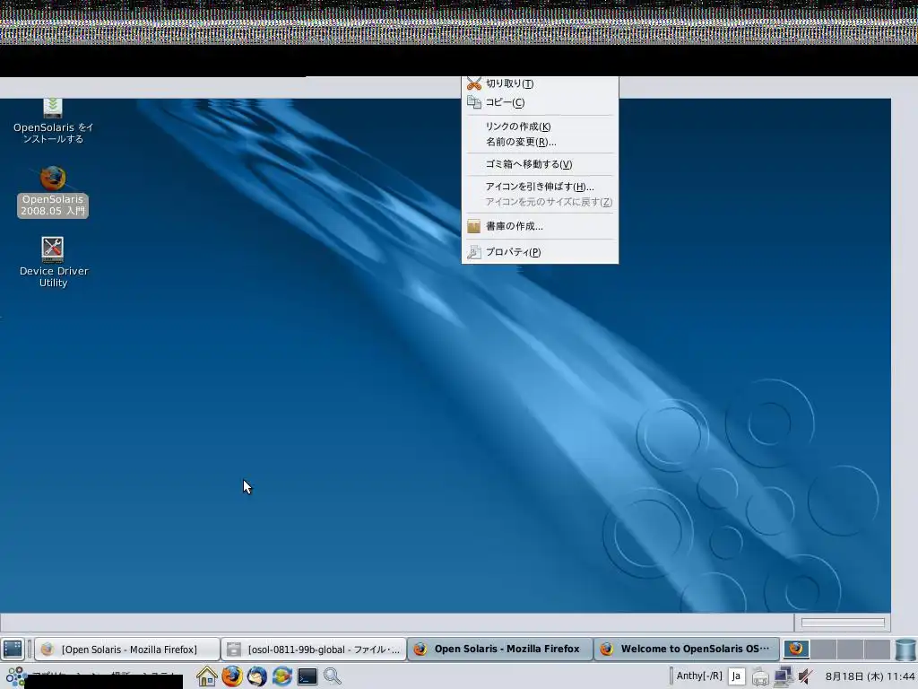
Task: Select the OpenSolaris 2008.05 入門 desktop icon
Action: [x=53, y=192]
